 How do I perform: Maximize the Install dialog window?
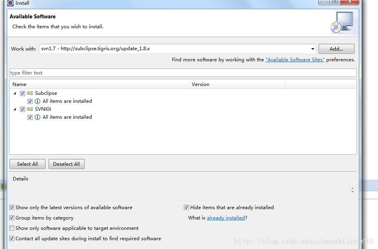(335, 2)
